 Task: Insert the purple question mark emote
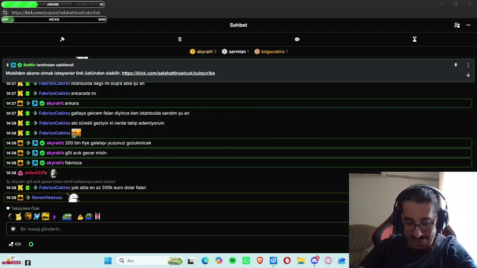54,217
